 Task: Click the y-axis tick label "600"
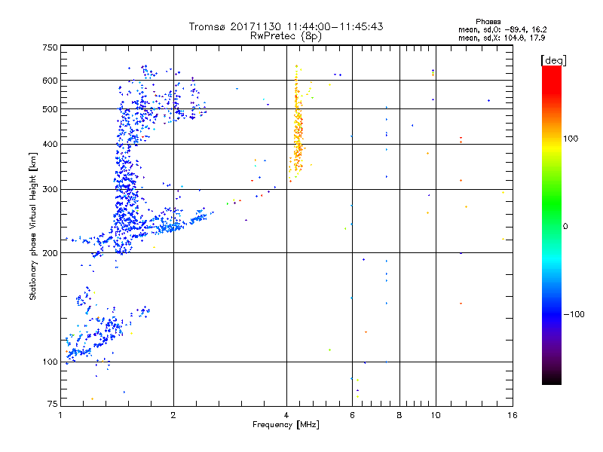click(x=50, y=81)
